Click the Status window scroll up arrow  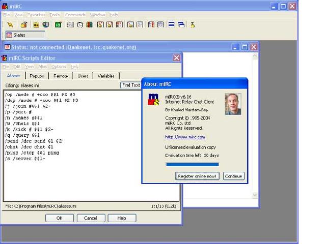(255, 56)
